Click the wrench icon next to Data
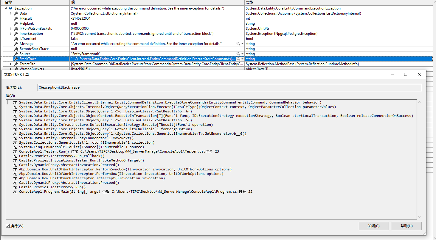 pos(16,13)
